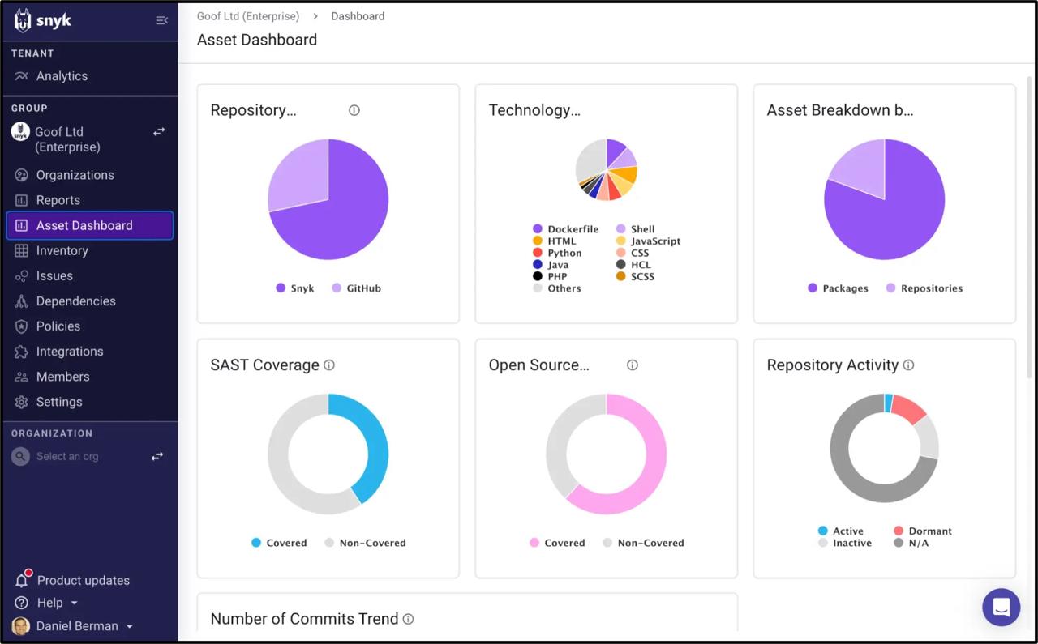Toggle Python legend entry
1038x644 pixels.
(x=558, y=253)
